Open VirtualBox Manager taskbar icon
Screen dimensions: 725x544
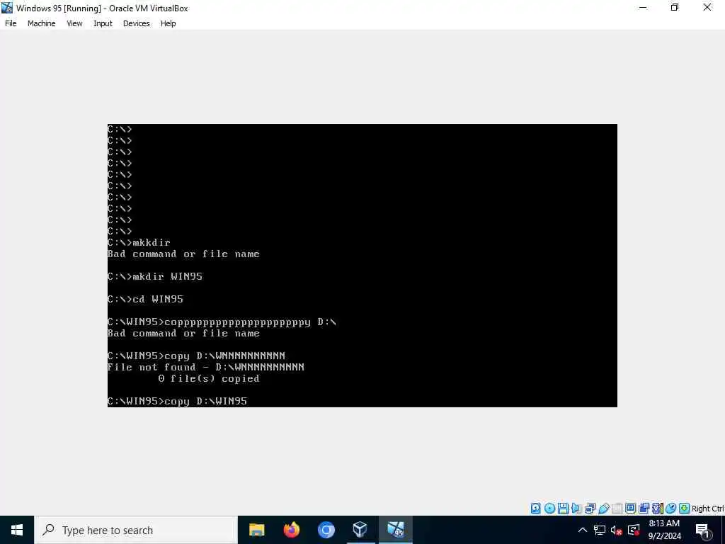click(360, 530)
